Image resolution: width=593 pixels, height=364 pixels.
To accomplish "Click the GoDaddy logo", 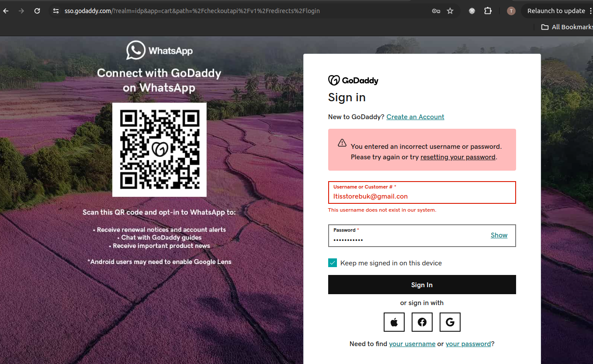I will [x=353, y=80].
